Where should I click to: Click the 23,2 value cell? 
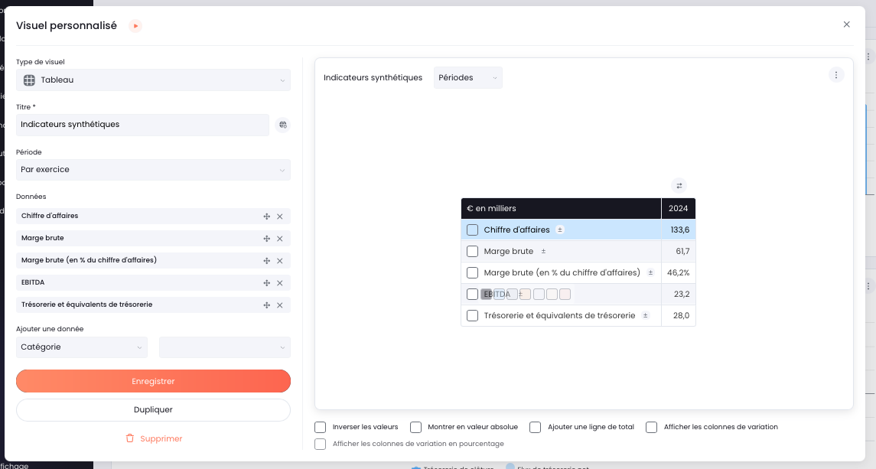coord(678,294)
